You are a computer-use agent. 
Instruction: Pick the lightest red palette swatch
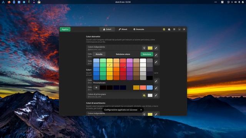[123, 61]
